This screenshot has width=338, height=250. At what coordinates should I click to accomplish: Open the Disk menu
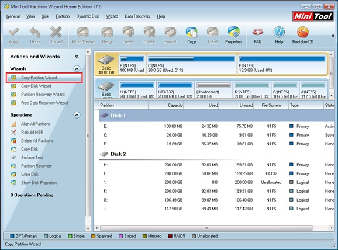pos(45,16)
